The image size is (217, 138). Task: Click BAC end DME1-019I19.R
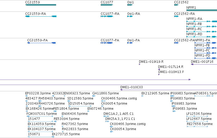[x=140, y=64]
